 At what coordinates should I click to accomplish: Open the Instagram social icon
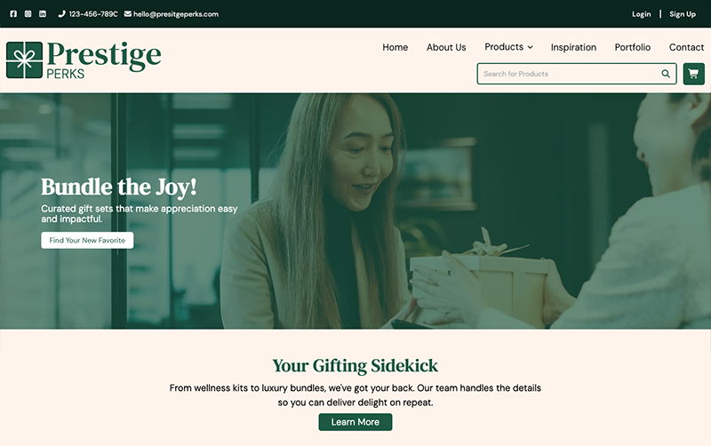pos(28,14)
